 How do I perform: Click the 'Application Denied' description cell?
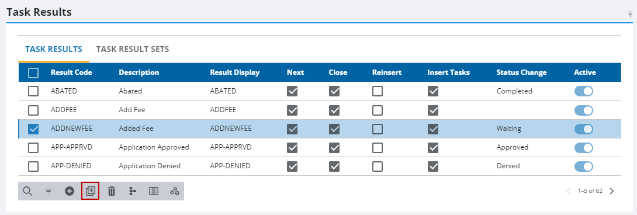pos(150,167)
